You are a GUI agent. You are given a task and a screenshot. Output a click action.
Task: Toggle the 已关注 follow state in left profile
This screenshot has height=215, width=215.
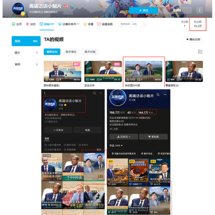(x=58, y=130)
